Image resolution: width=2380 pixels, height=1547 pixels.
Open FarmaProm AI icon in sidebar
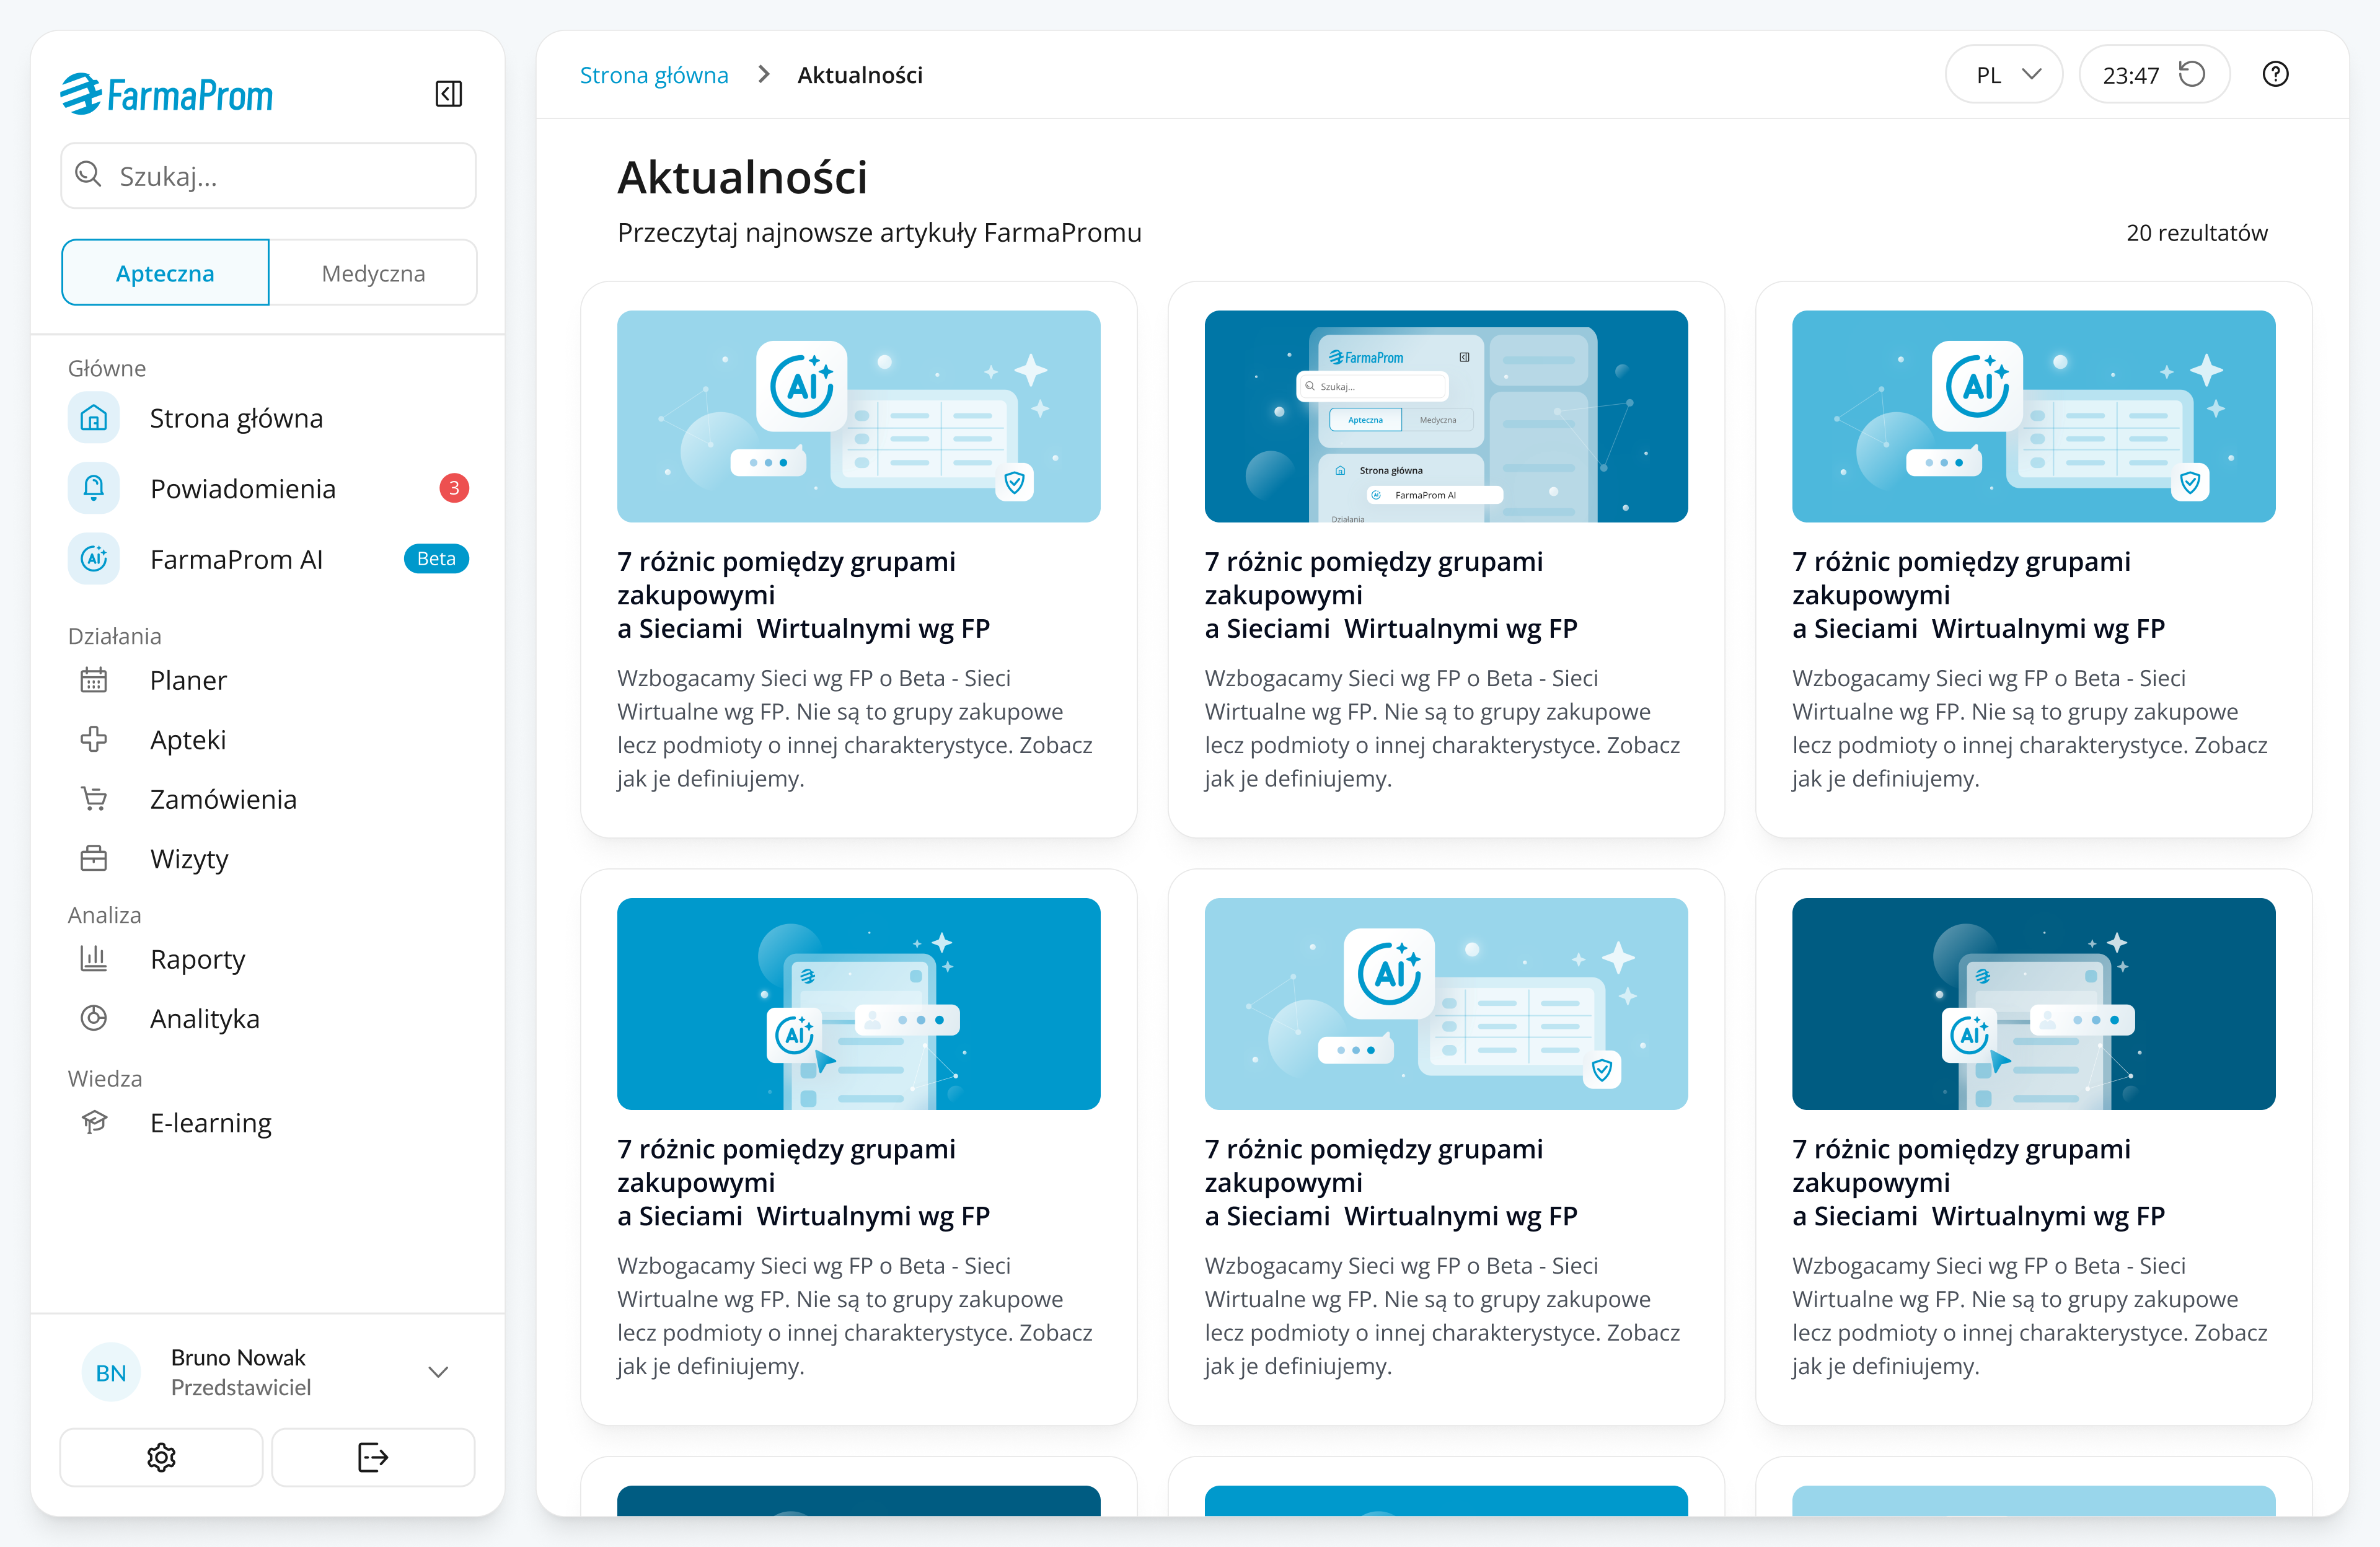click(x=94, y=559)
